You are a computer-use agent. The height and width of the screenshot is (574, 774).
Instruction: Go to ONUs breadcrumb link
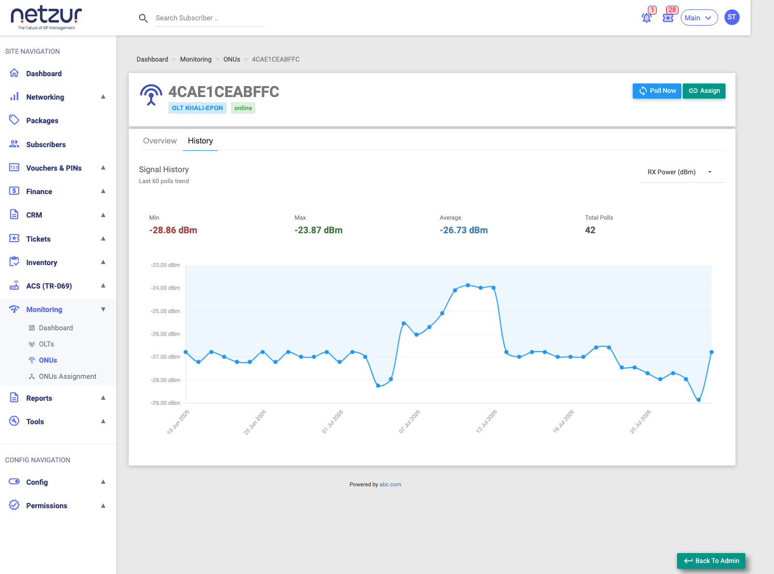coord(232,59)
